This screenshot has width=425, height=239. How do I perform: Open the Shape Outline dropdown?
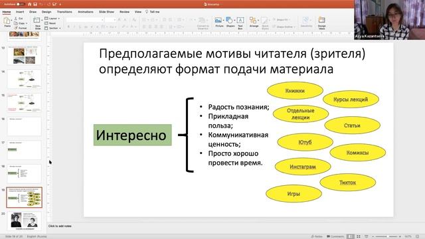[284, 27]
